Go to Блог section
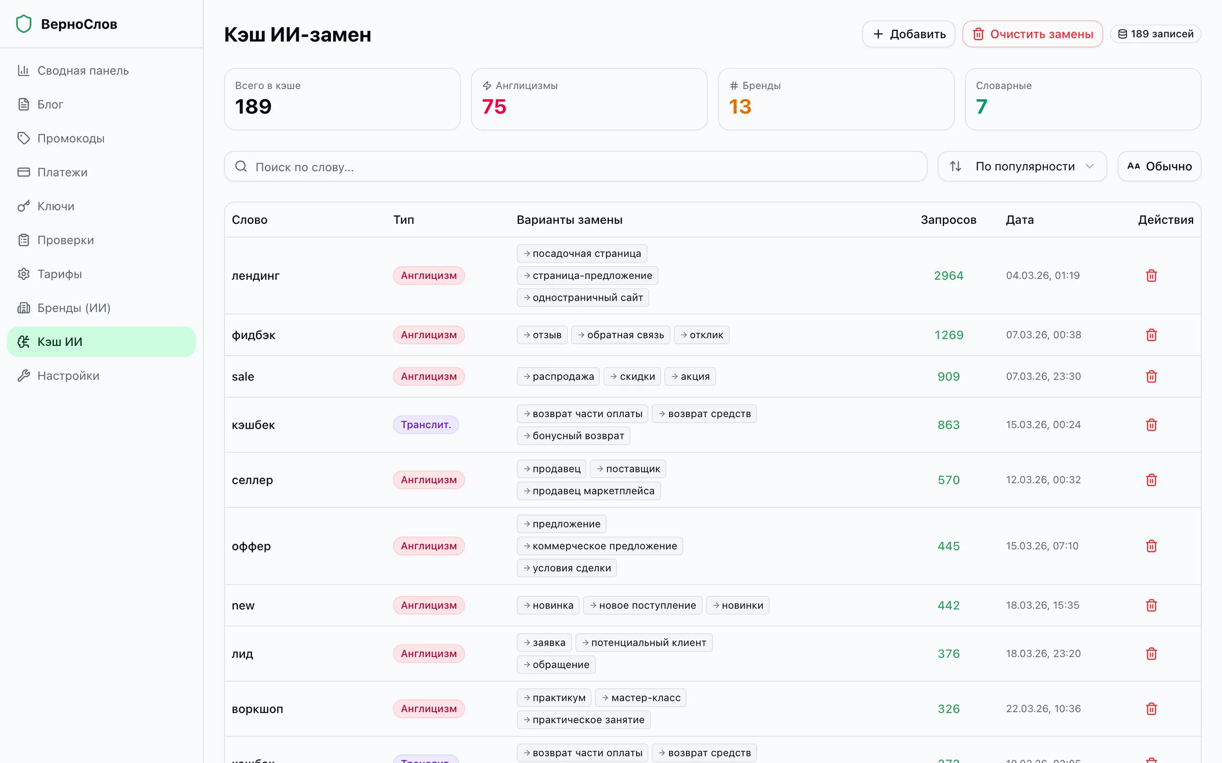Image resolution: width=1222 pixels, height=763 pixels. coord(101,104)
